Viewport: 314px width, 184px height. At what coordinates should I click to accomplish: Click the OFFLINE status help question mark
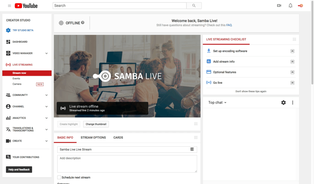pos(83,23)
